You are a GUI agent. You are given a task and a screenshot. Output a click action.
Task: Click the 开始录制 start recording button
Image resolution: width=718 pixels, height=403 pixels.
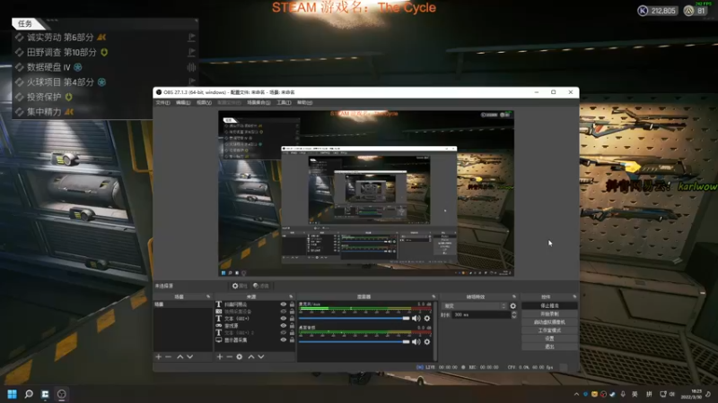[549, 314]
